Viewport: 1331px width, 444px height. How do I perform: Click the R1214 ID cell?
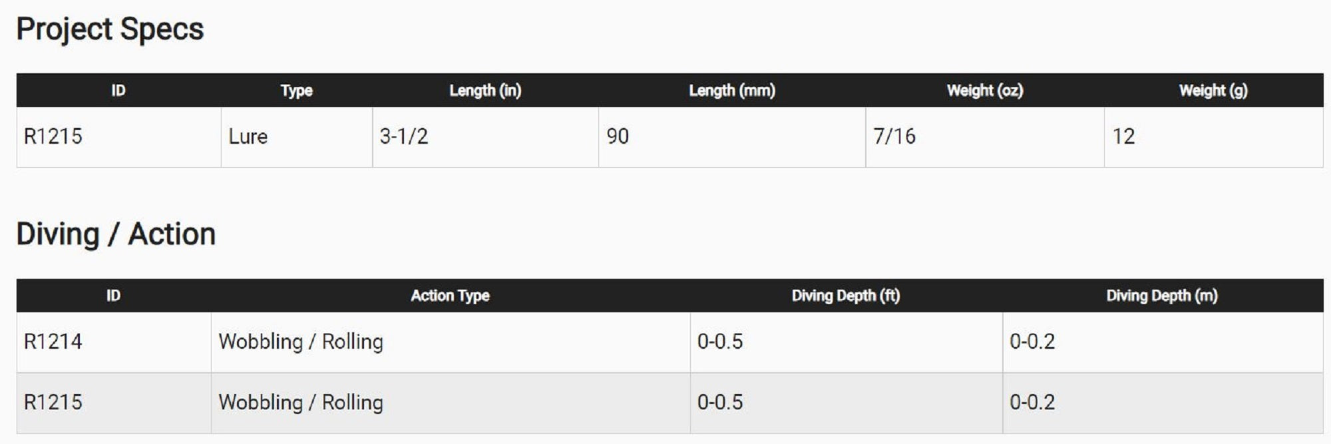[x=53, y=341]
